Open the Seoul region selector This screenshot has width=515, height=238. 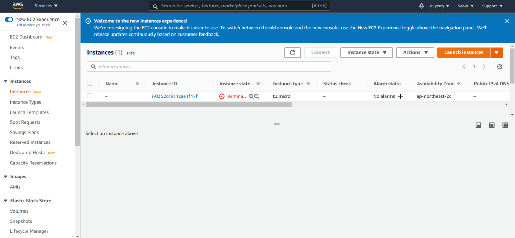[466, 6]
